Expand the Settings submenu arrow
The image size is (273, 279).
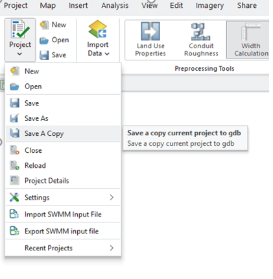[112, 197]
